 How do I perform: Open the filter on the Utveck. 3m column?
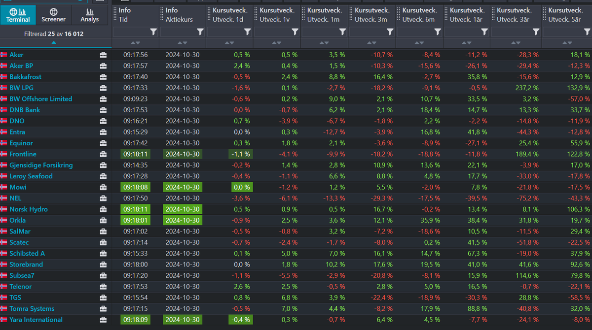[390, 32]
